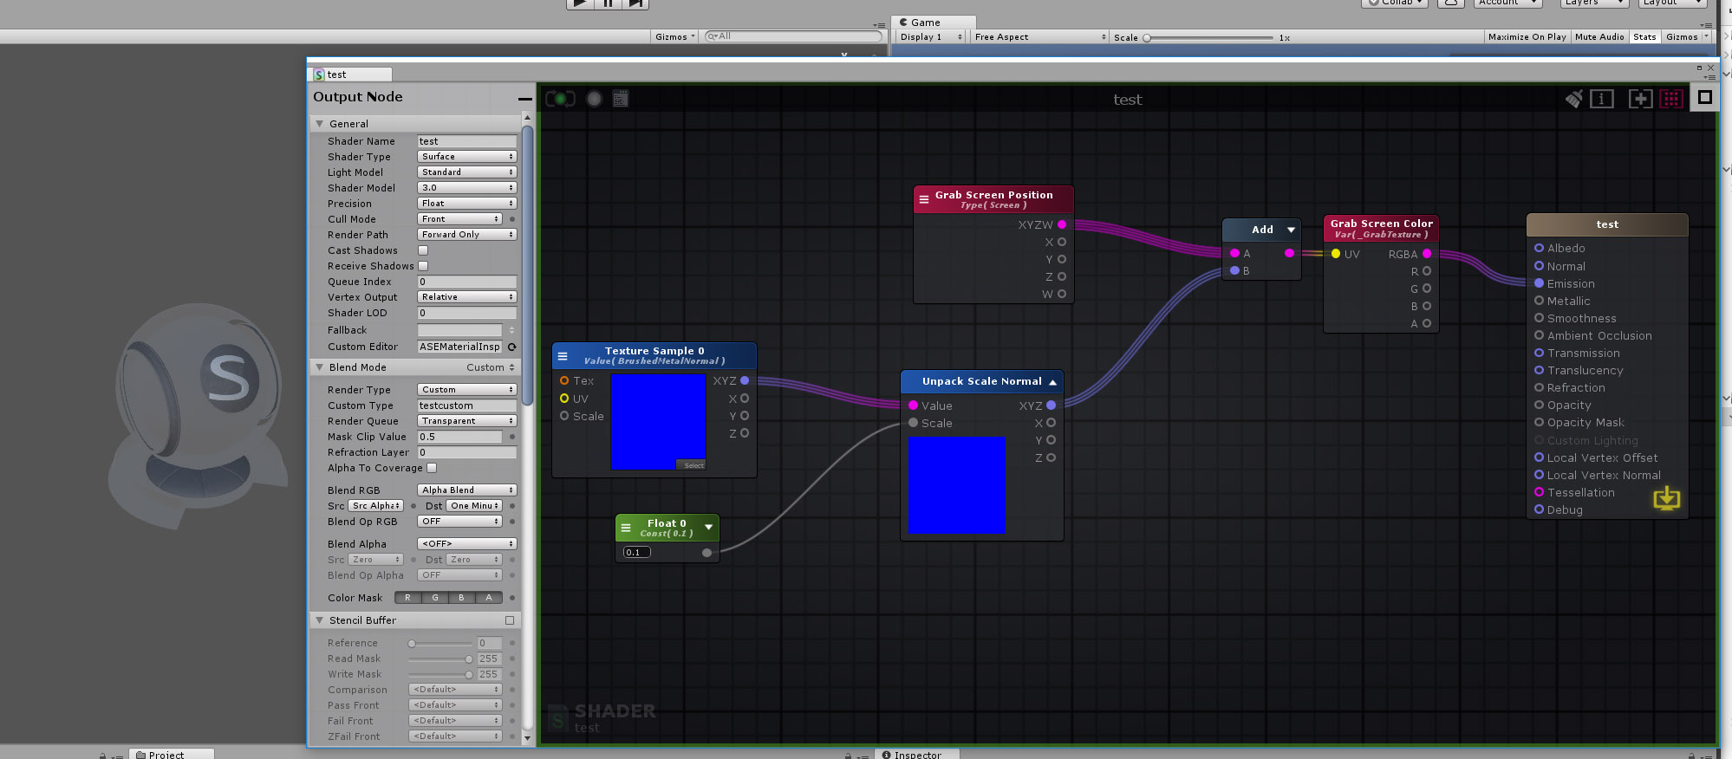Click the Tessellation input port

point(1539,492)
